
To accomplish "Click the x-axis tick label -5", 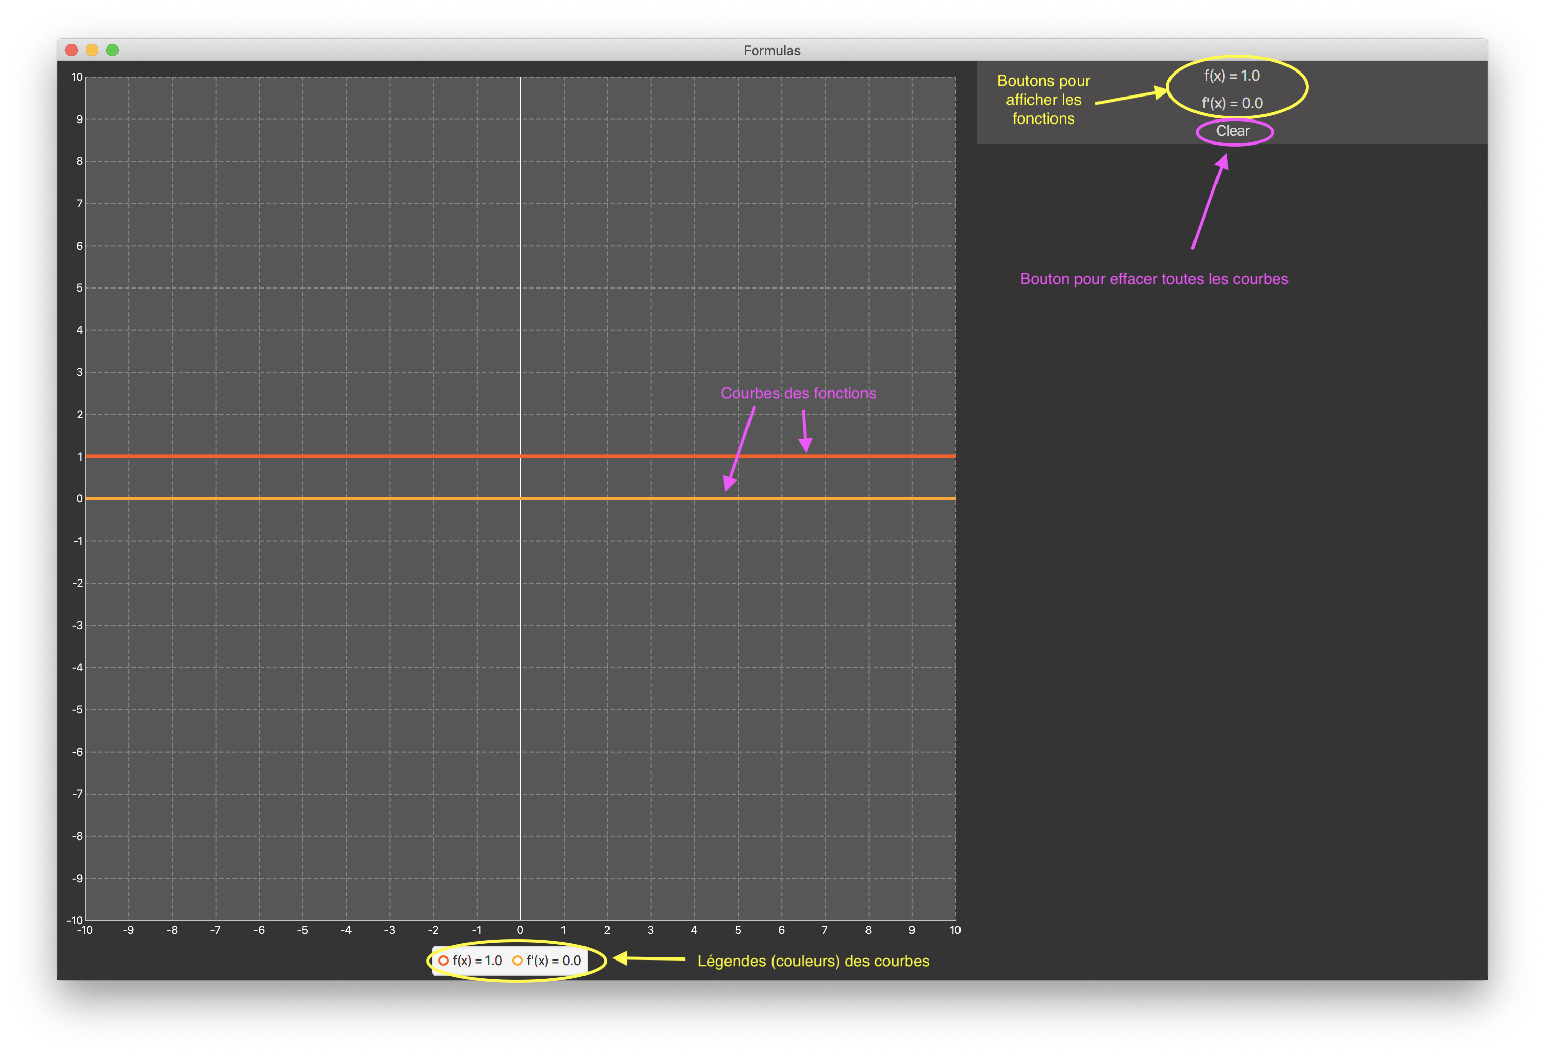I will coord(302,930).
